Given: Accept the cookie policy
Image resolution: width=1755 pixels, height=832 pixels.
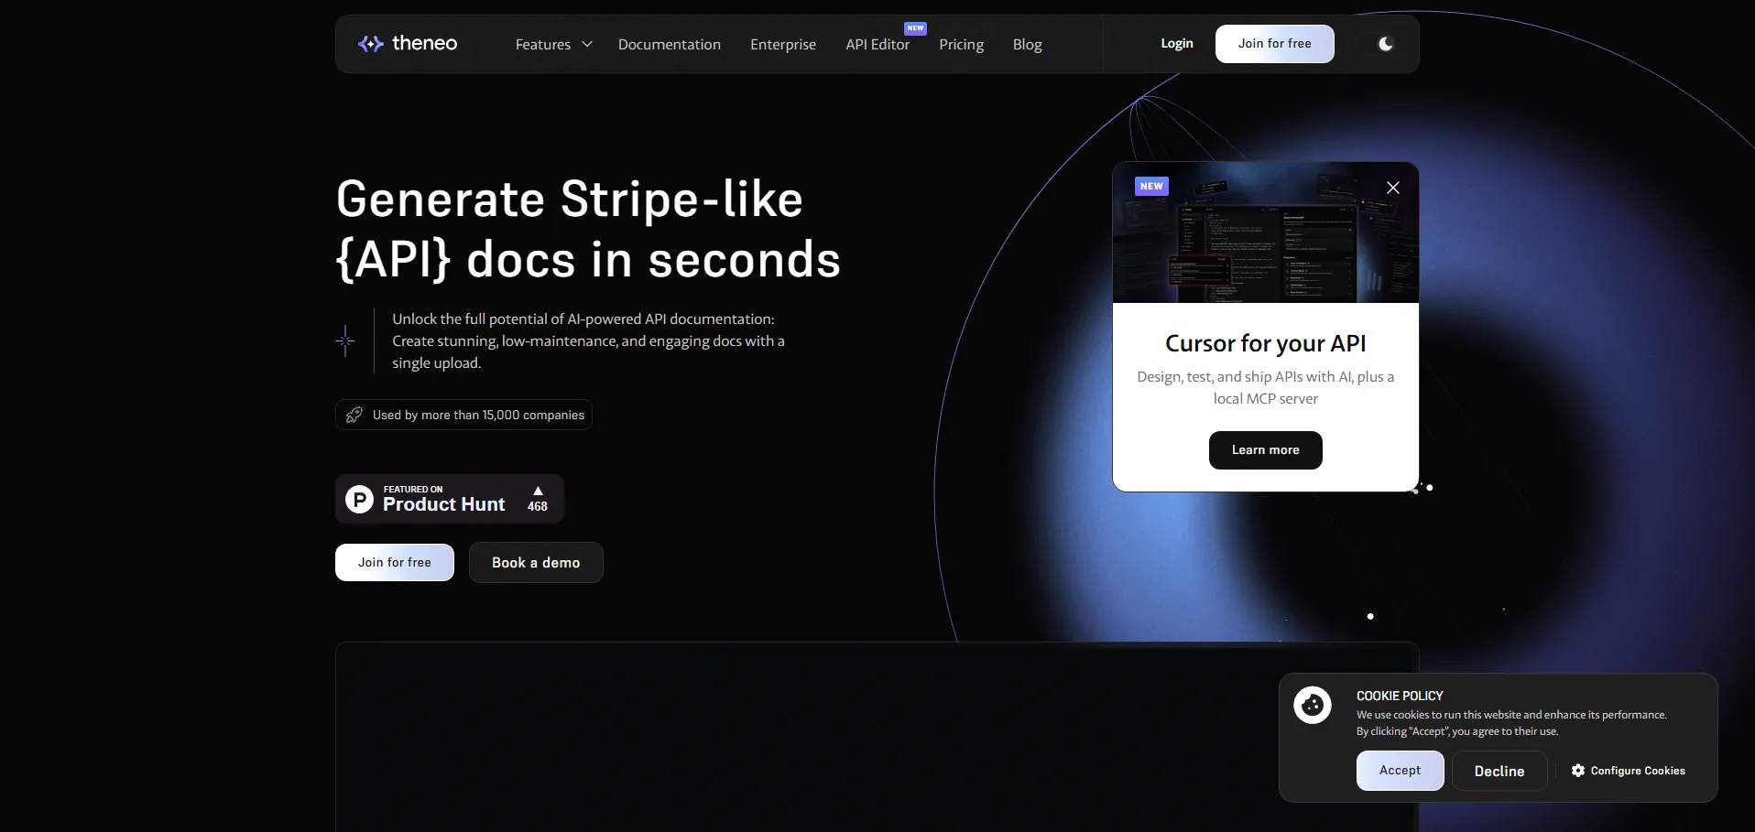Looking at the screenshot, I should (x=1400, y=771).
